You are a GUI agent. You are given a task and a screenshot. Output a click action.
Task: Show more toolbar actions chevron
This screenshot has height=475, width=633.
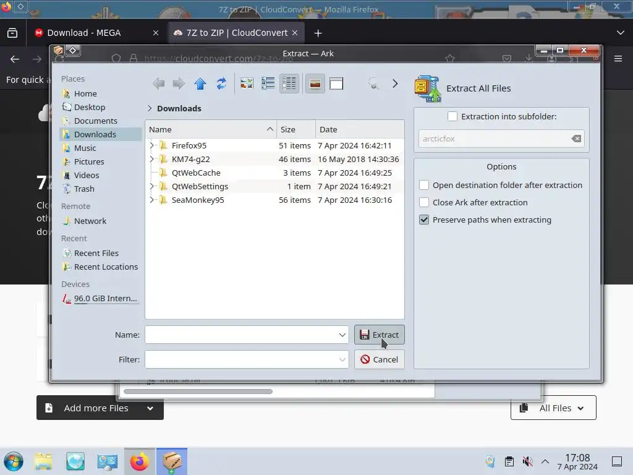click(x=395, y=83)
